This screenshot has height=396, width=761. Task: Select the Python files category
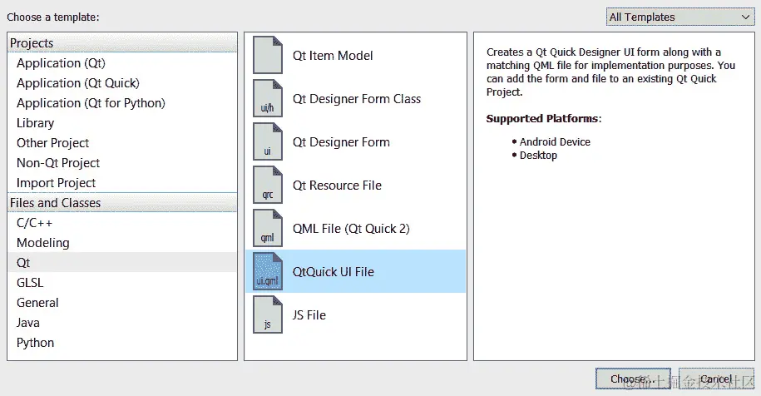tap(122, 342)
